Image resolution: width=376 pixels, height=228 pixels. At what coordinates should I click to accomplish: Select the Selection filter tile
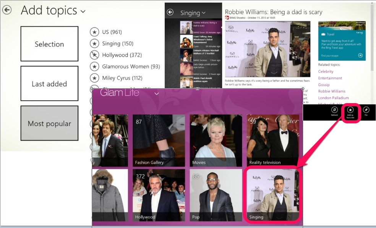[49, 44]
